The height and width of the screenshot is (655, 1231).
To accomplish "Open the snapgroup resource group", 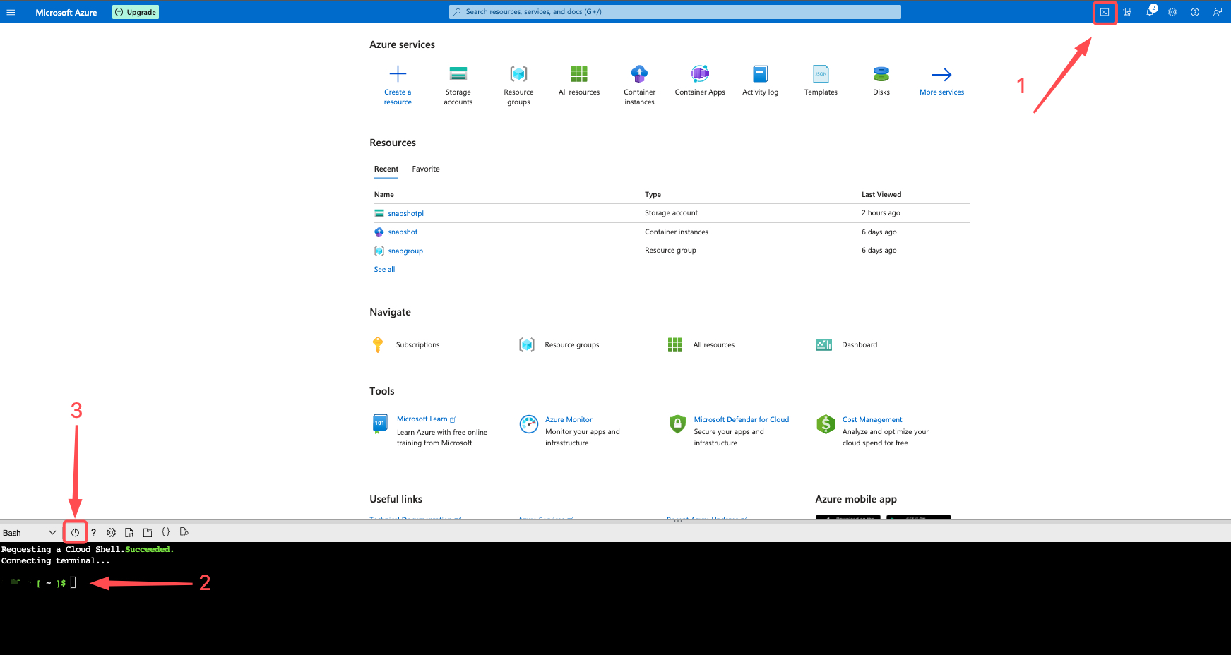I will tap(405, 251).
